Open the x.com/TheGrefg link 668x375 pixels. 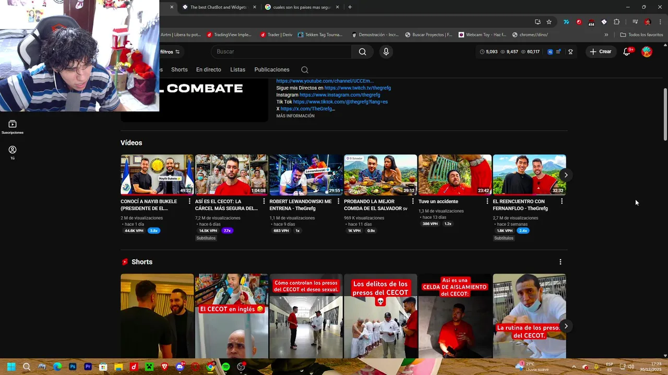point(307,109)
